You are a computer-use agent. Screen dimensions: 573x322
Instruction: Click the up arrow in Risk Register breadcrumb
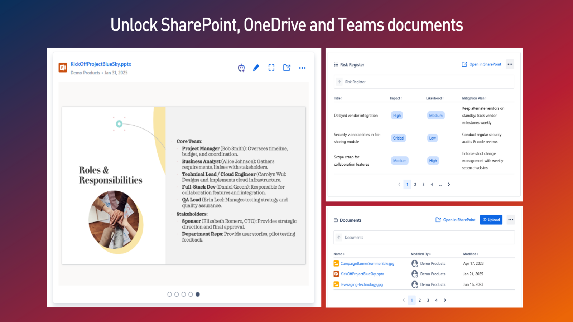[339, 82]
